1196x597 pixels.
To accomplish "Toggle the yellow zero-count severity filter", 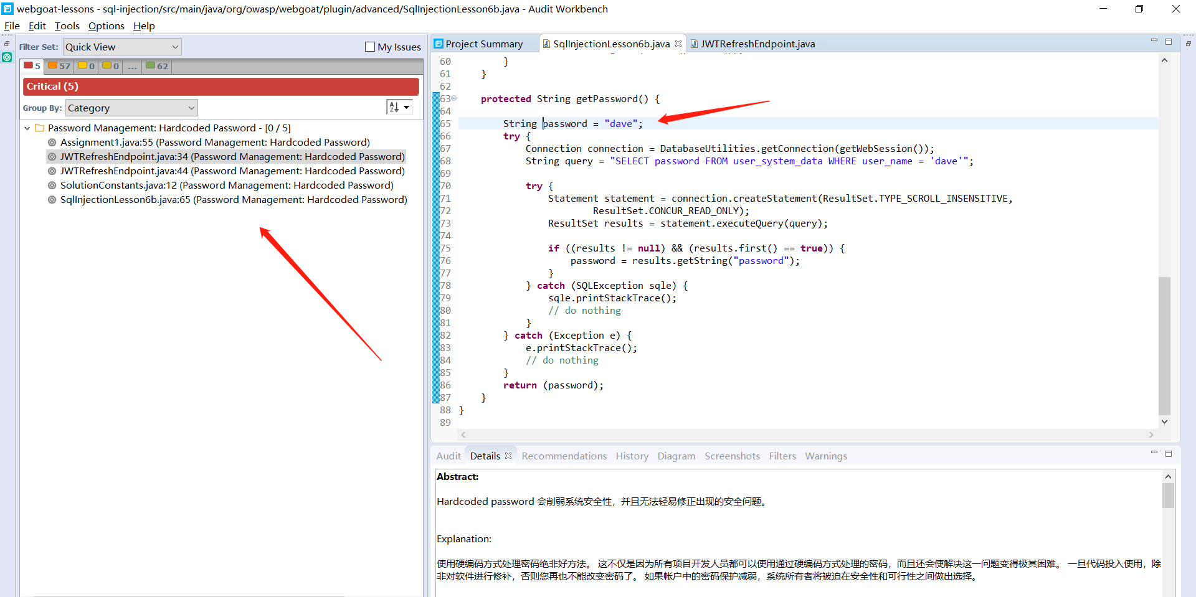I will 83,66.
